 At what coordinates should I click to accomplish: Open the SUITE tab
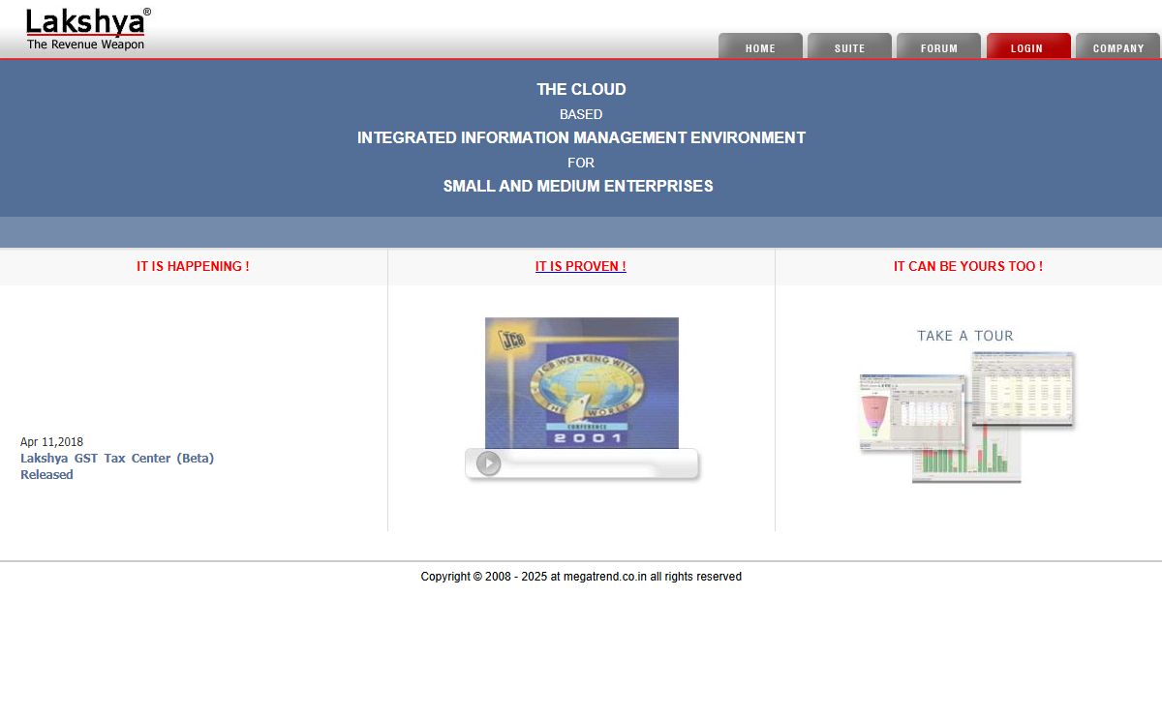click(849, 46)
